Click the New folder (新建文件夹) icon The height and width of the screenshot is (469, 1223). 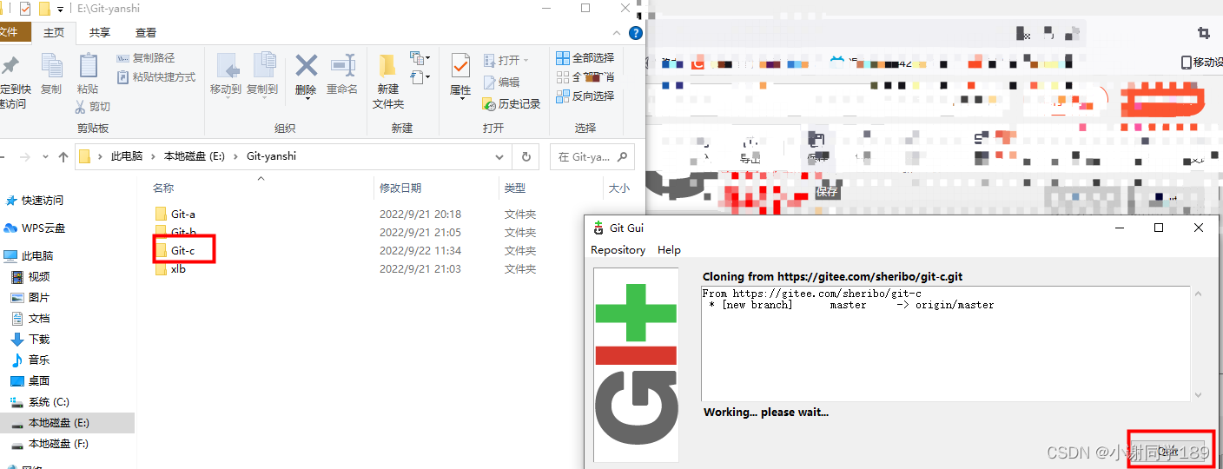point(387,66)
